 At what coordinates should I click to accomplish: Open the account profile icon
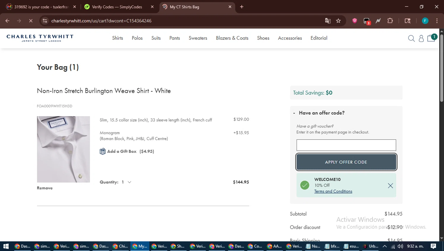tap(421, 38)
